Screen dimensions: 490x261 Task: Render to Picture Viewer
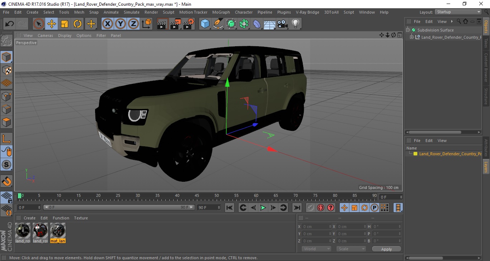tap(176, 24)
